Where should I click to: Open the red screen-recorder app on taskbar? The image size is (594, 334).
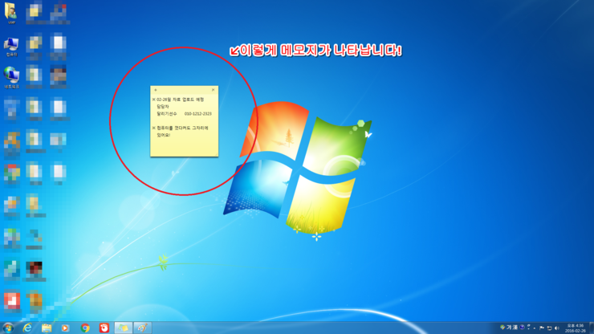click(104, 328)
